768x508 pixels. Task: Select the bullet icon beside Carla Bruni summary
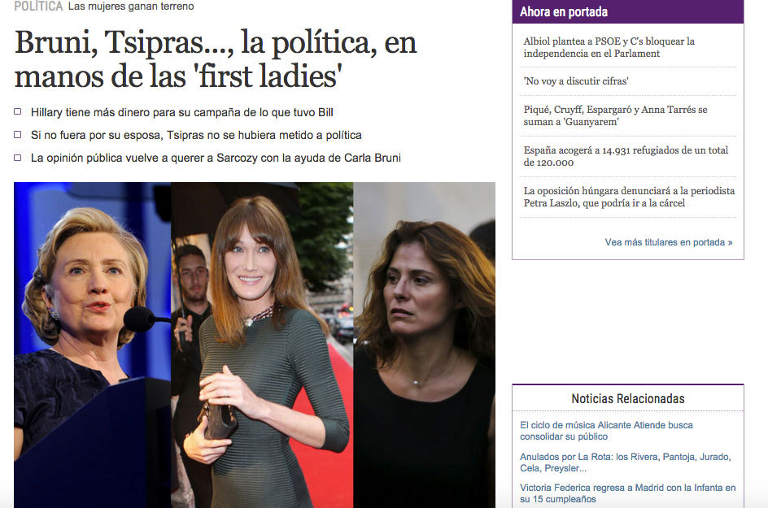click(18, 158)
